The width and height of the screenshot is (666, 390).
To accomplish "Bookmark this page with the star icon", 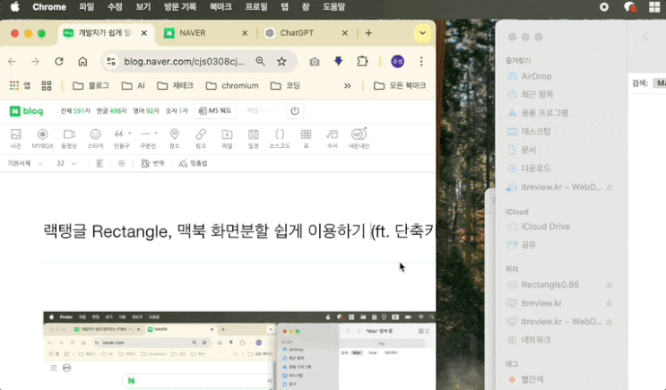I will pyautogui.click(x=281, y=62).
